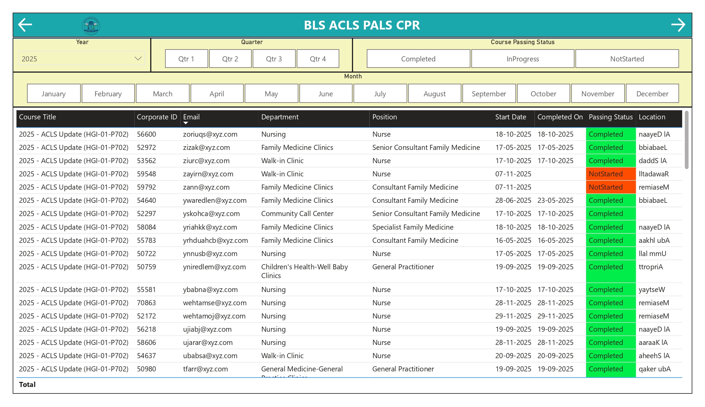Image resolution: width=705 pixels, height=407 pixels.
Task: Click the sort arrow under the Email header
Action: [186, 123]
